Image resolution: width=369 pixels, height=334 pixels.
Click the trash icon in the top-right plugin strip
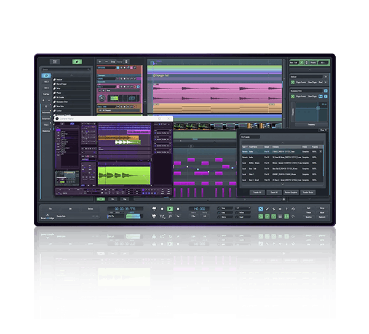point(307,63)
